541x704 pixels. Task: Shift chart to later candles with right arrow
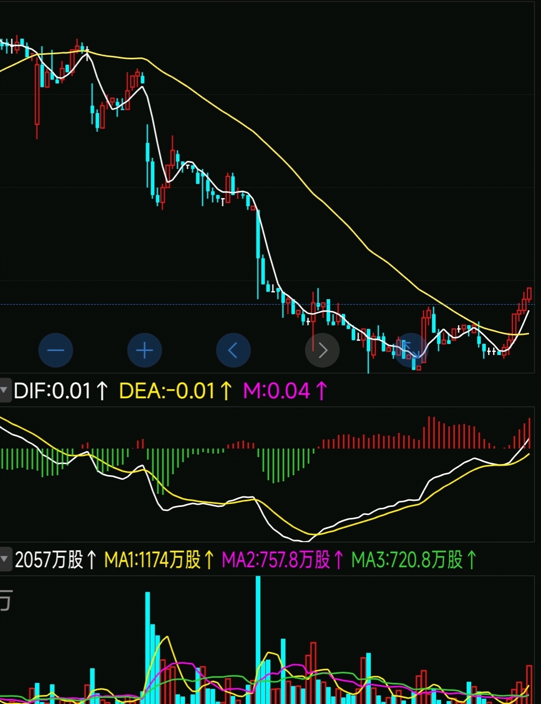click(x=322, y=350)
